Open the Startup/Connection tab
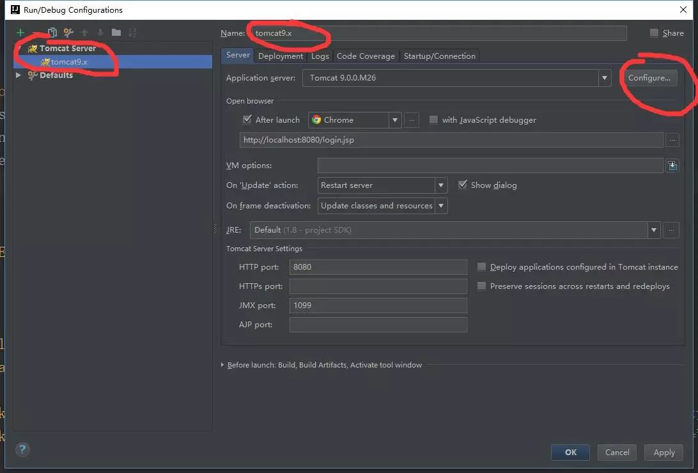Image resolution: width=698 pixels, height=473 pixels. pos(440,56)
